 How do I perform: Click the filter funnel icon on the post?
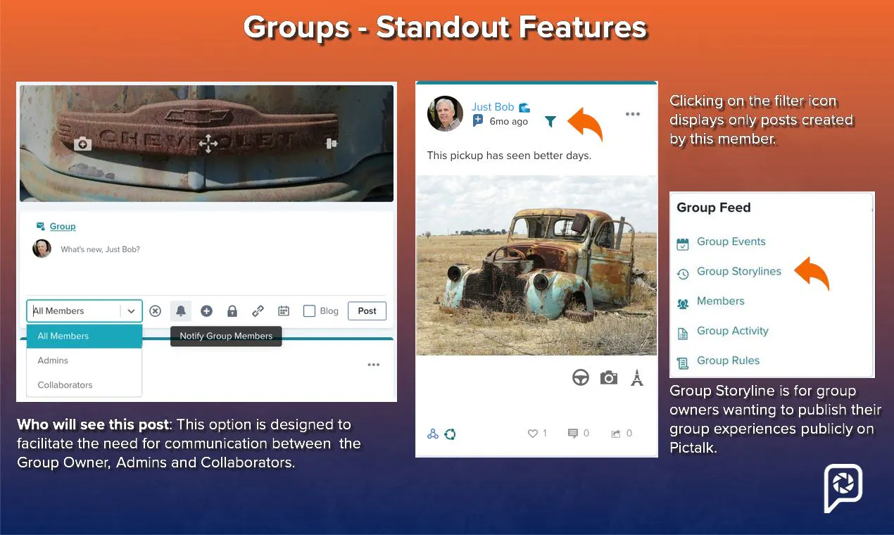click(x=550, y=122)
